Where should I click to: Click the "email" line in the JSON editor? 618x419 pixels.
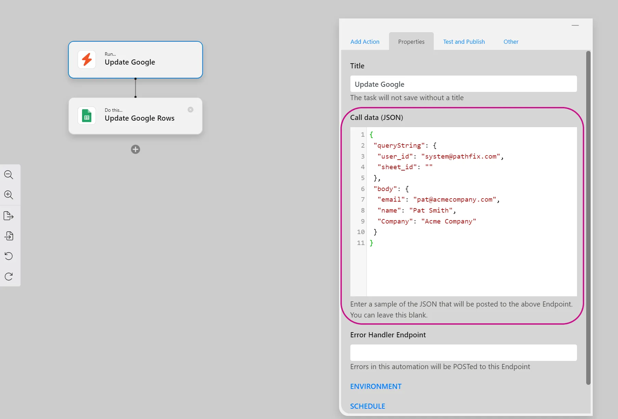[439, 199]
